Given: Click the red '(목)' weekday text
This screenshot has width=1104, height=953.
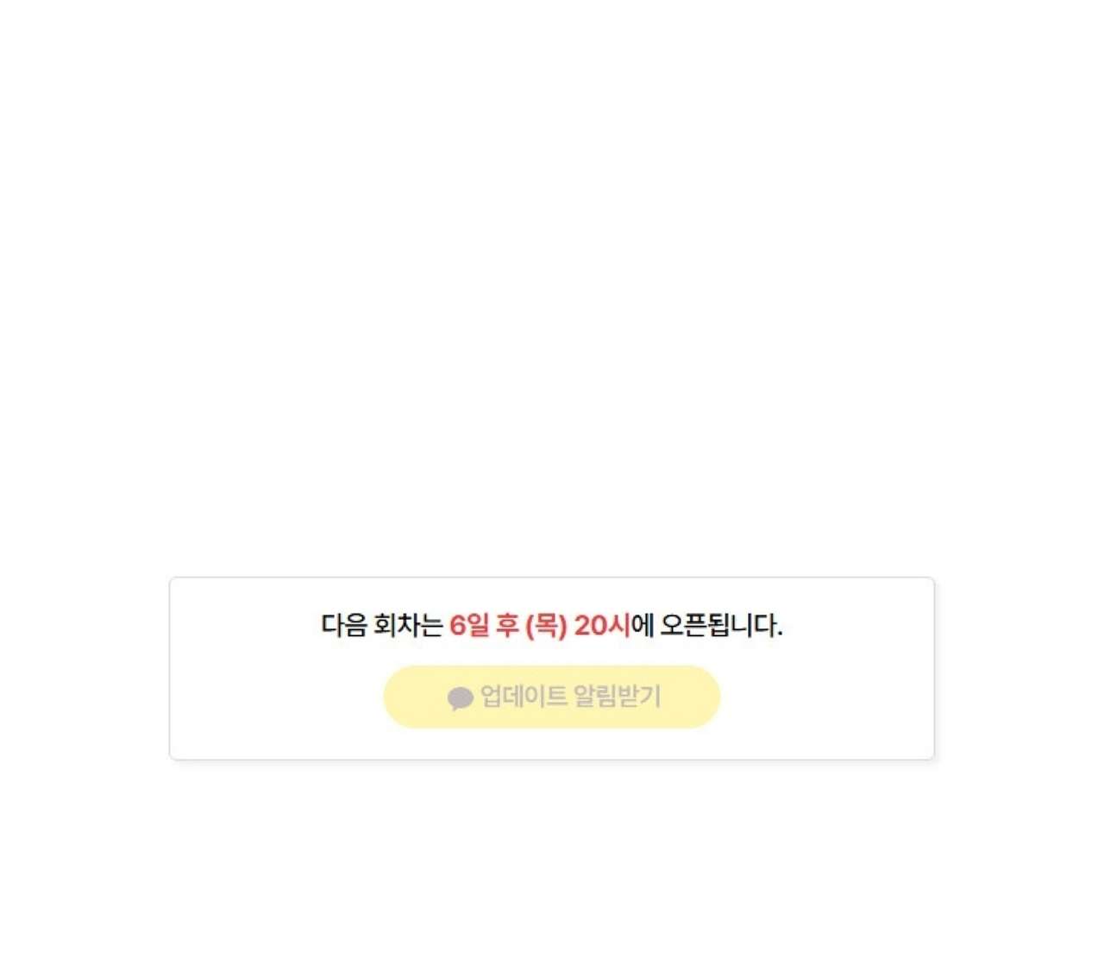Looking at the screenshot, I should pos(546,625).
